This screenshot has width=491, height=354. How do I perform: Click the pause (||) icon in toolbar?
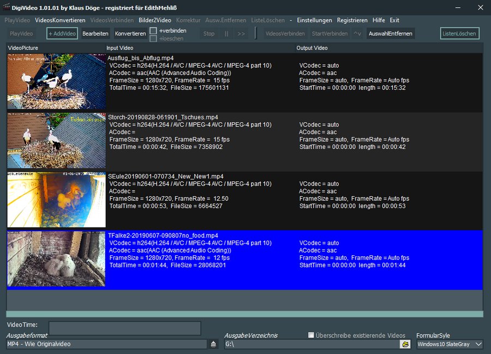tap(226, 33)
